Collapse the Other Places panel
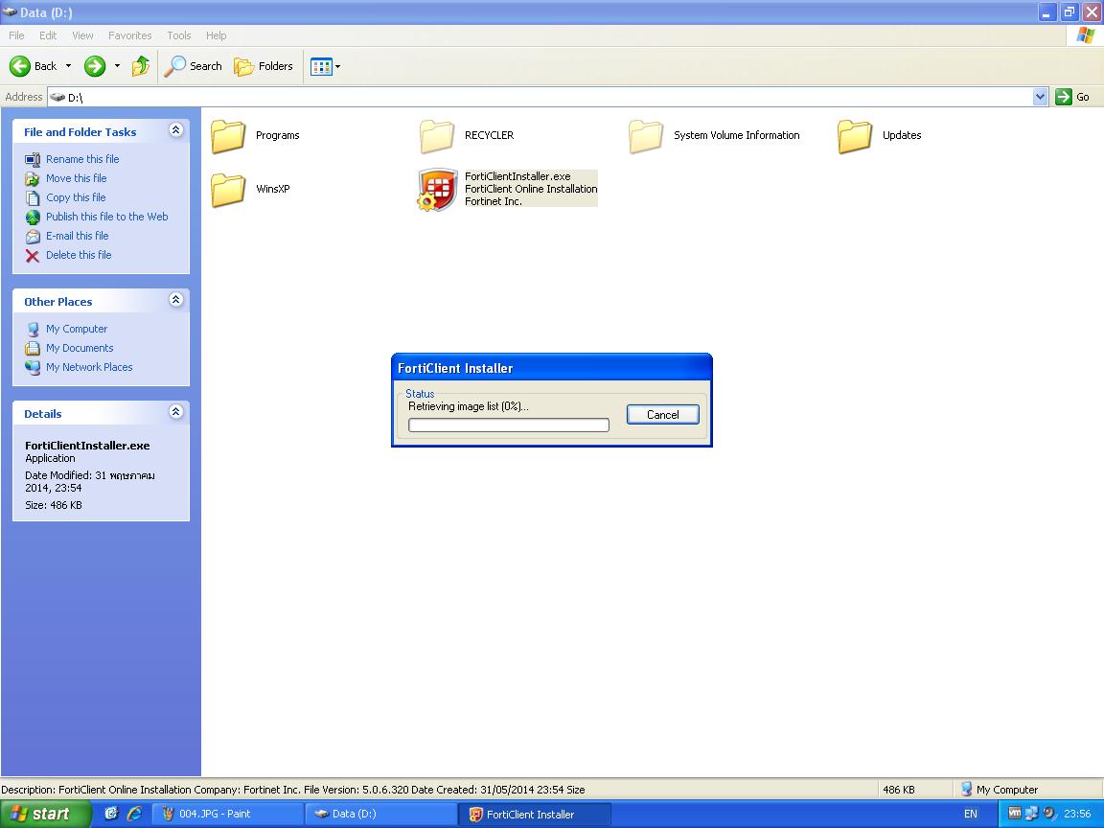 click(x=176, y=300)
